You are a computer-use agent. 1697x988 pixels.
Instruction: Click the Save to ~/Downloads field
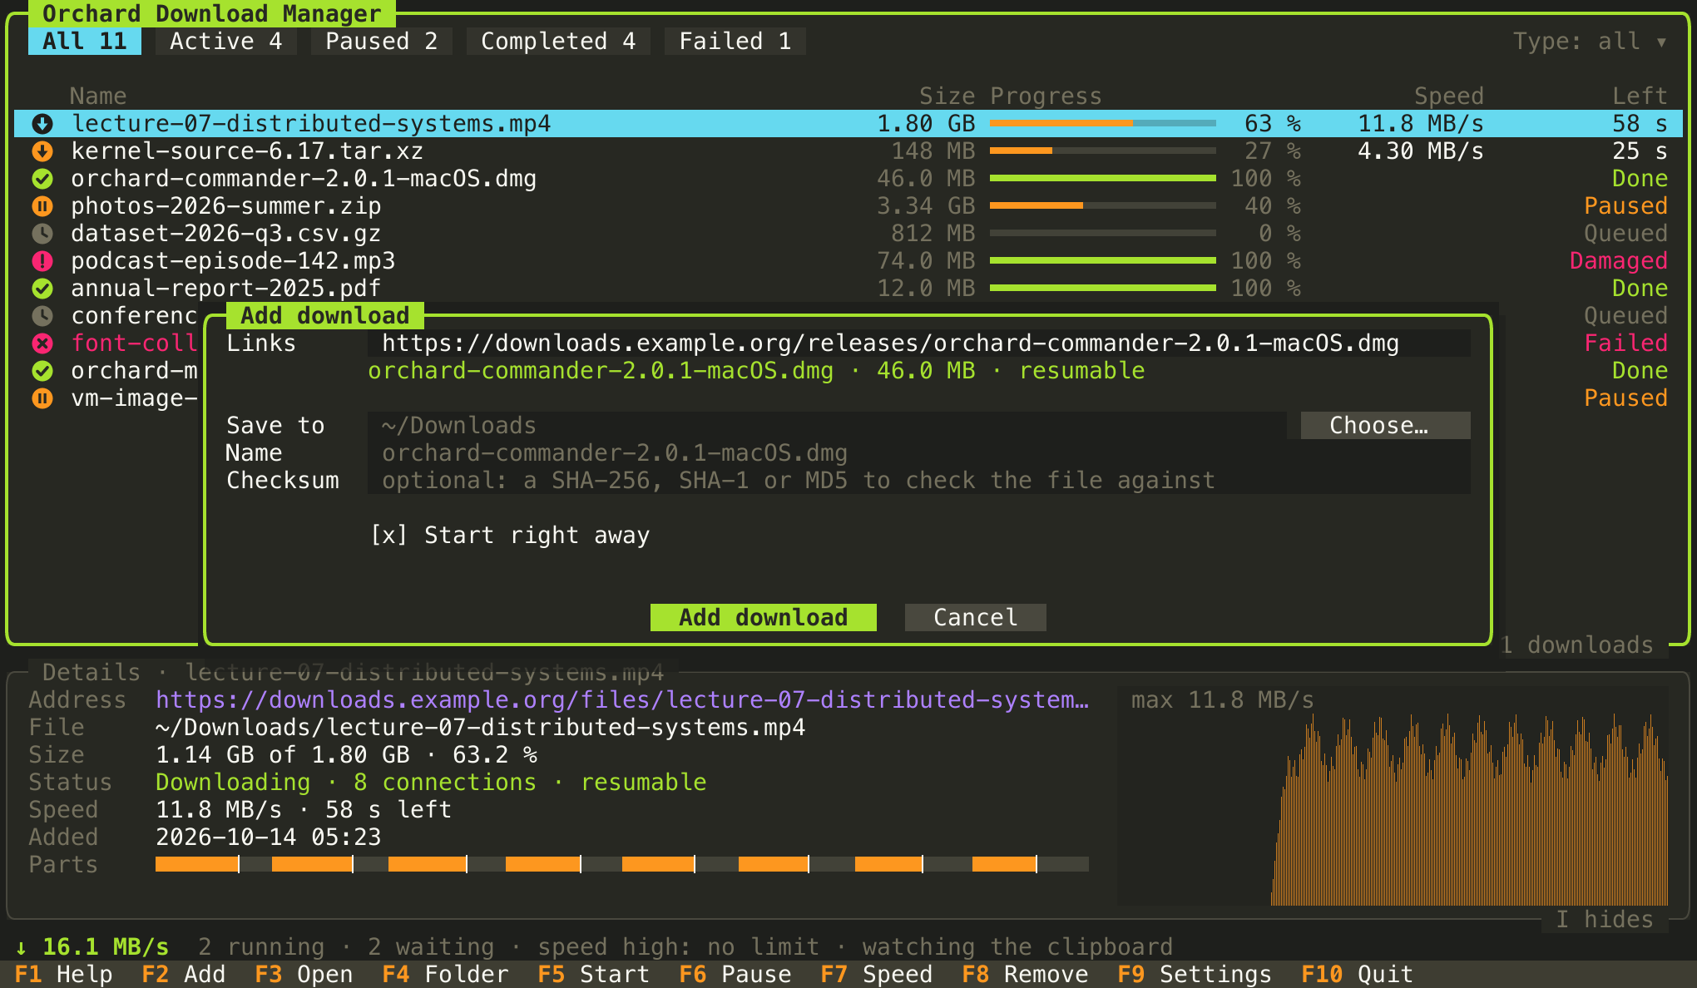click(x=828, y=426)
